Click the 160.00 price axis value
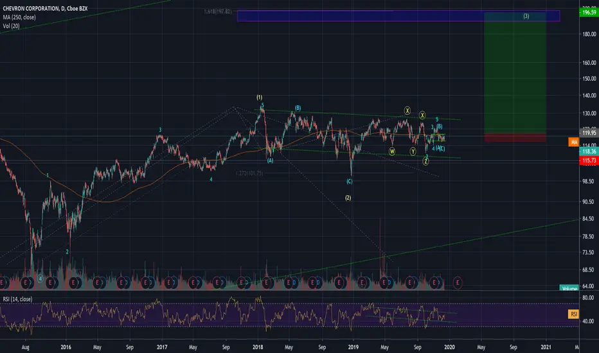This screenshot has width=599, height=353. (x=589, y=63)
